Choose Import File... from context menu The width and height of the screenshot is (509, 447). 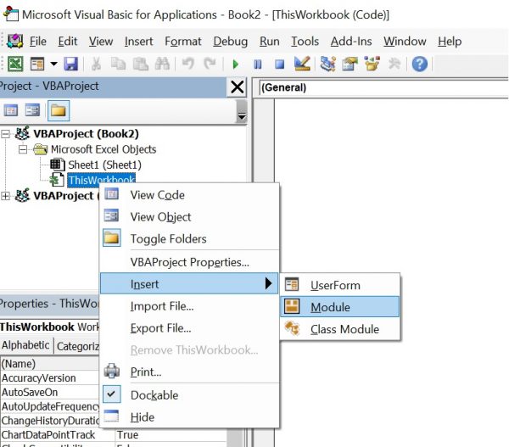pos(161,306)
